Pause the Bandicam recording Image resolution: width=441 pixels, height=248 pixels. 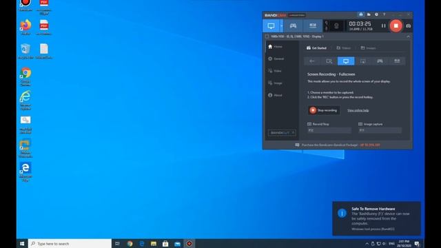point(383,26)
